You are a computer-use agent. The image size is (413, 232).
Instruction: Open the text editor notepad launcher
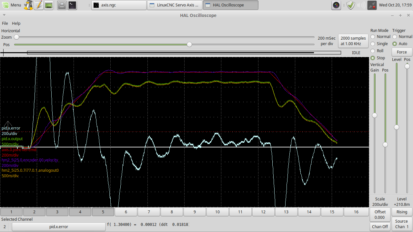tap(39, 5)
